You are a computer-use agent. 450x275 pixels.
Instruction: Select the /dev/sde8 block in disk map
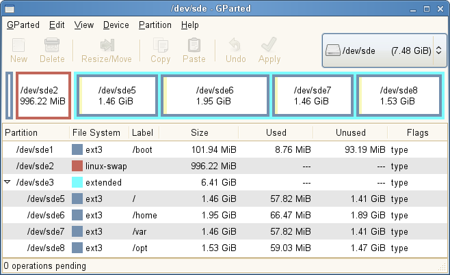point(399,96)
